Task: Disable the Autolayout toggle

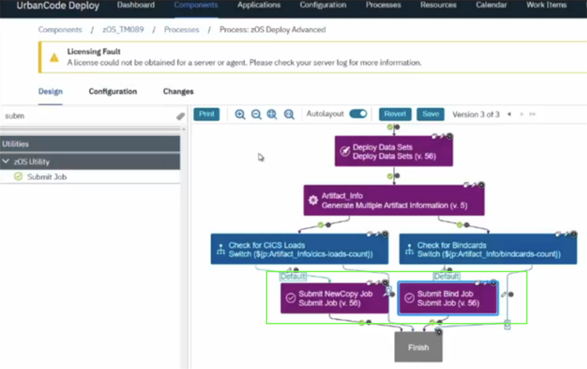Action: tap(359, 113)
